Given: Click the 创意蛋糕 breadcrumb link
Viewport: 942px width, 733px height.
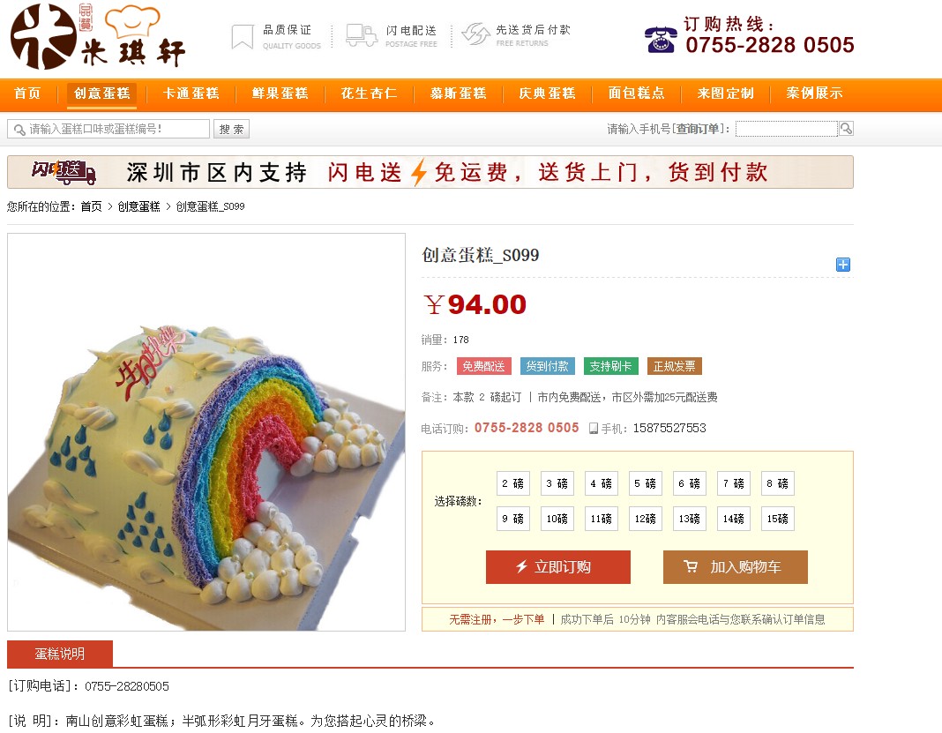Looking at the screenshot, I should (x=138, y=206).
